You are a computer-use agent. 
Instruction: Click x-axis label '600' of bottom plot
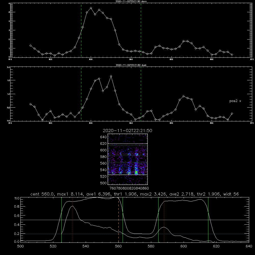[184, 246]
